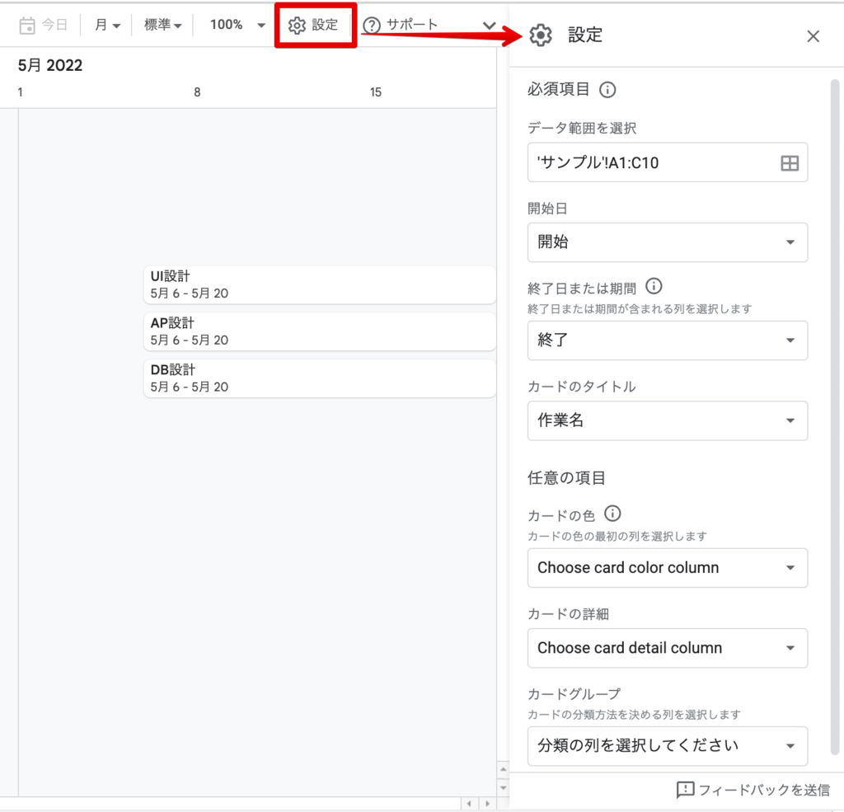Click the horizontal scroll-right arrow
The height and width of the screenshot is (812, 844).
pyautogui.click(x=488, y=804)
